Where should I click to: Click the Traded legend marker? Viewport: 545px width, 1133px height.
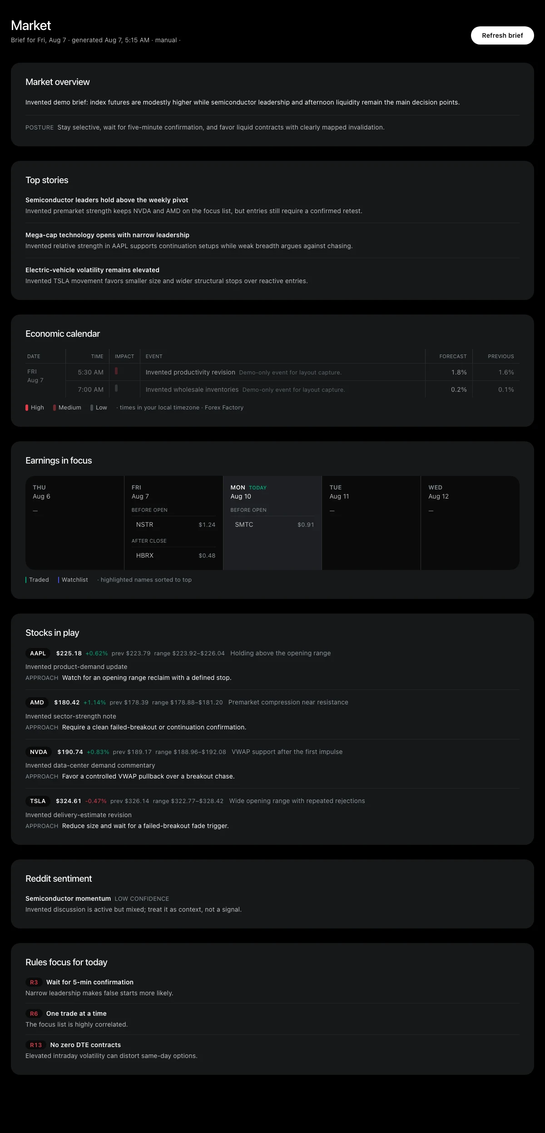(26, 580)
